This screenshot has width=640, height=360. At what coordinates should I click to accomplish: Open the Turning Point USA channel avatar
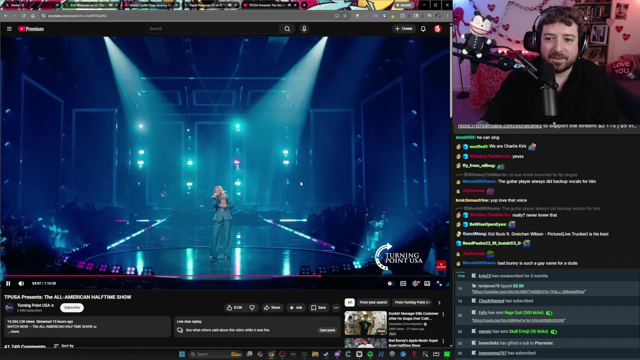9,307
